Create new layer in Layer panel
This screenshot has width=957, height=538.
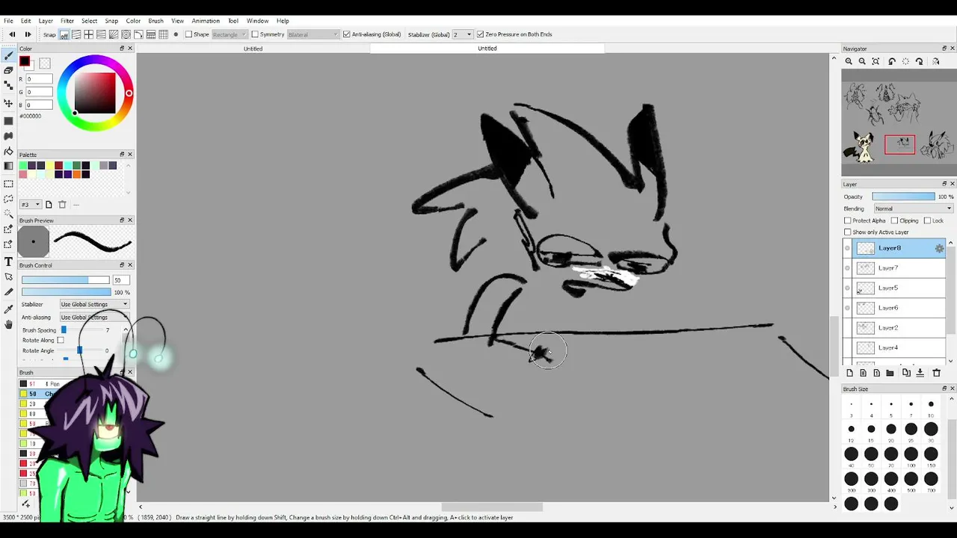point(849,373)
